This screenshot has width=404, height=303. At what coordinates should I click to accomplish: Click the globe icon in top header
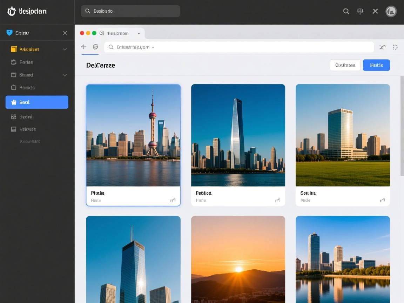(x=360, y=11)
